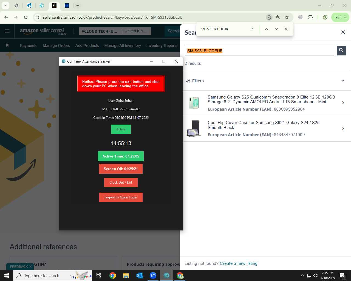Click the taskbar search box
351x281 pixels.
tap(53, 276)
